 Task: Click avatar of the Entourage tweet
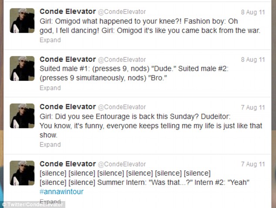pos(22,116)
